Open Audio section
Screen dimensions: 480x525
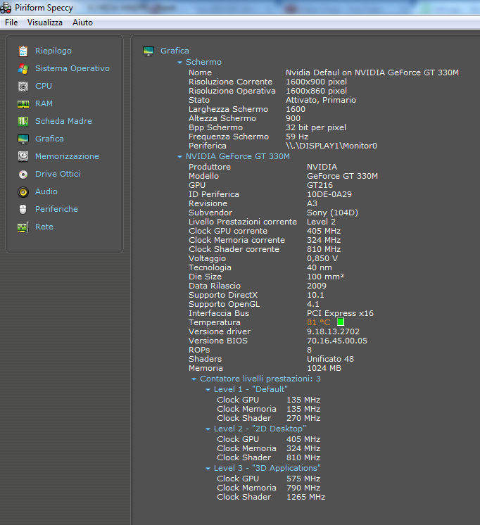click(46, 191)
